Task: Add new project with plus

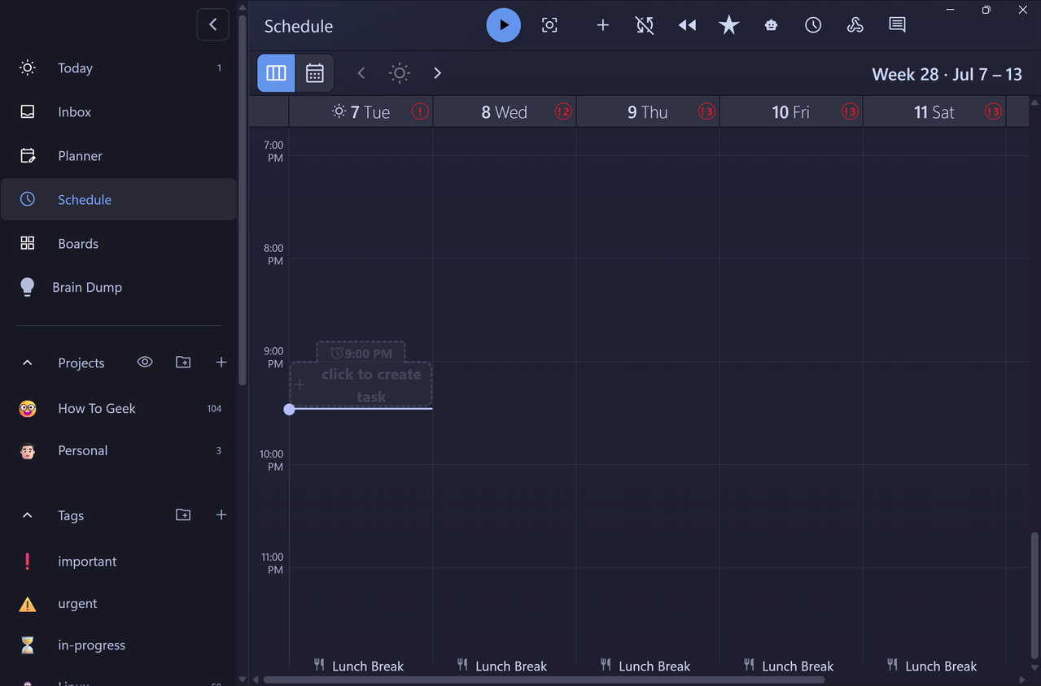Action: 221,363
